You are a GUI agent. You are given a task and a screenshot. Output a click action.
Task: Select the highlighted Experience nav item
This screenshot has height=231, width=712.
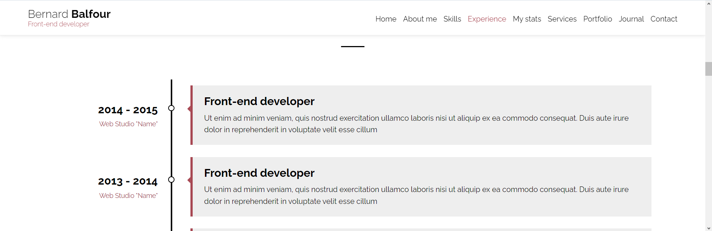[487, 19]
